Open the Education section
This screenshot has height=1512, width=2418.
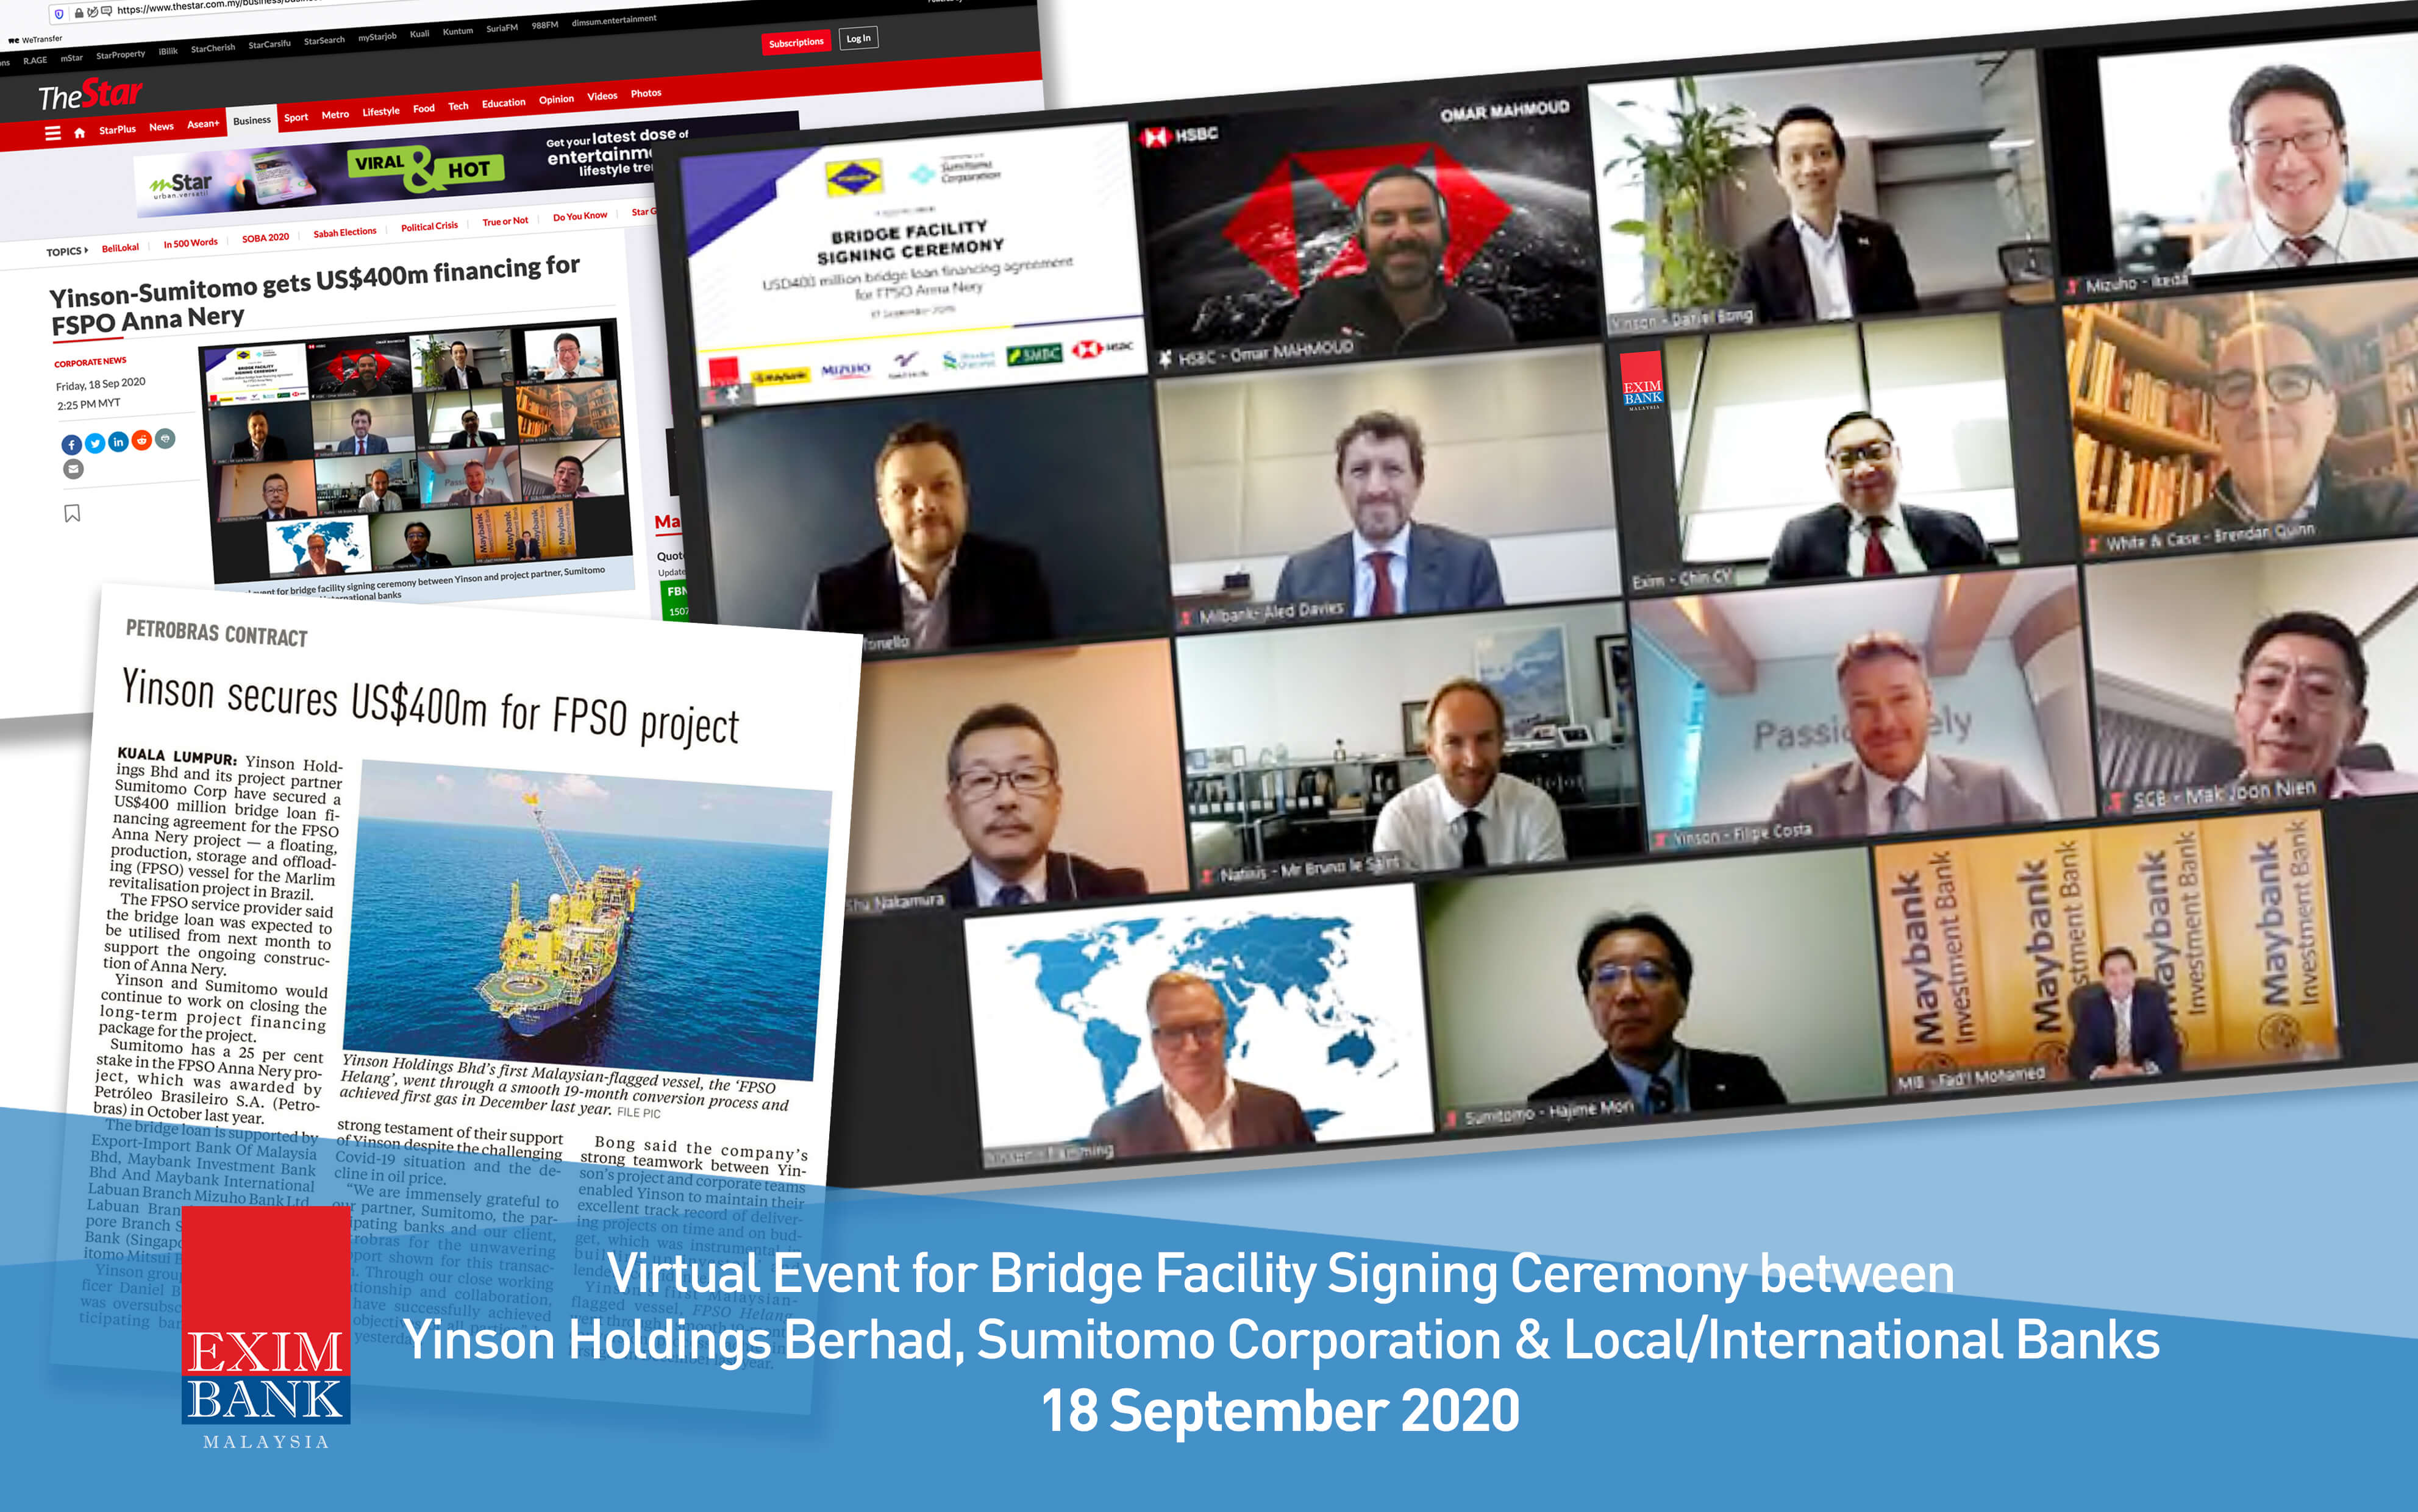coord(503,102)
